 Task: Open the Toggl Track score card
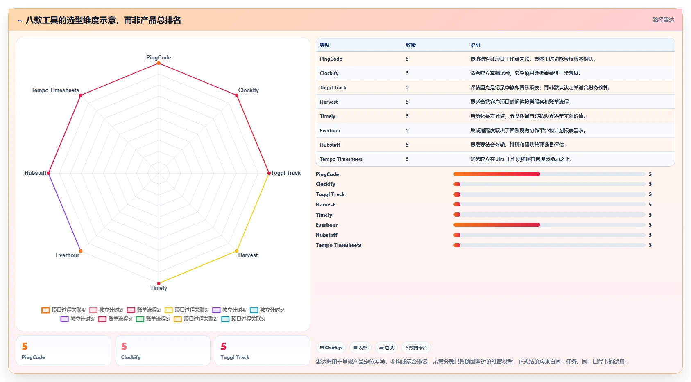tap(262, 351)
